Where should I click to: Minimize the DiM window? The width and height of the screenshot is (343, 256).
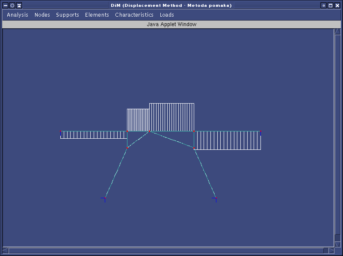[324, 6]
